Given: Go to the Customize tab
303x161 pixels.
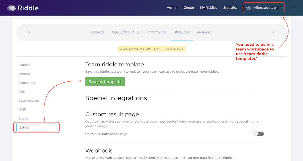Looking at the screenshot, I should point(157,32).
